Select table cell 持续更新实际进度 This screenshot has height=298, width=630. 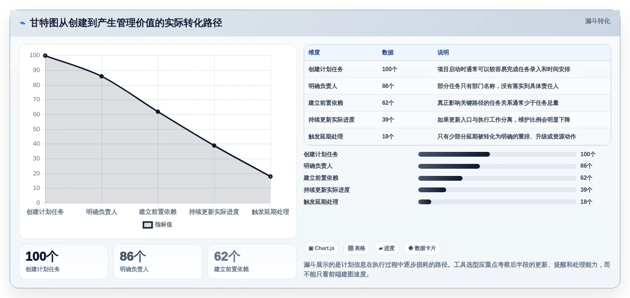pyautogui.click(x=332, y=120)
